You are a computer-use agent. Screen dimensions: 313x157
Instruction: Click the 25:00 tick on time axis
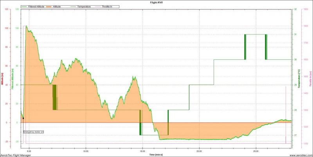pyautogui.click(x=255, y=150)
